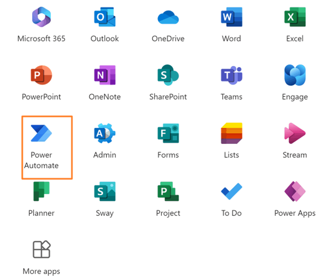Click the More apps grid icon
The height and width of the screenshot is (276, 336).
41,249
